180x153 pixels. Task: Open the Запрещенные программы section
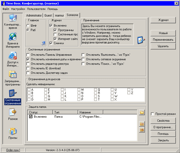point(13,74)
